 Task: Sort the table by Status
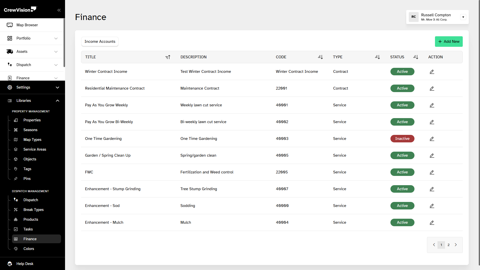tap(416, 57)
